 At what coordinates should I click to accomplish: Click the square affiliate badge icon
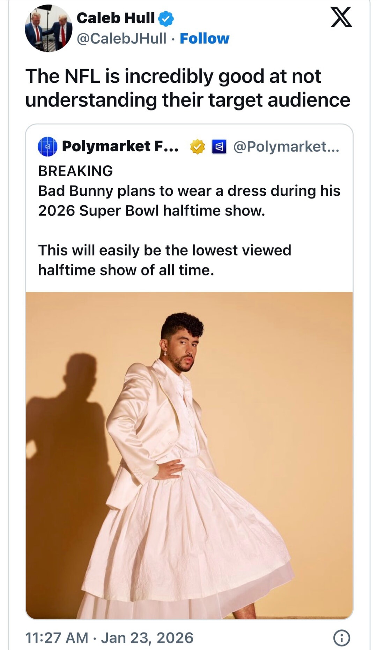[219, 147]
